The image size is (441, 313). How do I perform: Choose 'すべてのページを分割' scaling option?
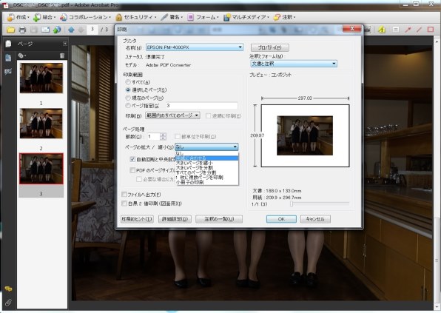[206, 172]
